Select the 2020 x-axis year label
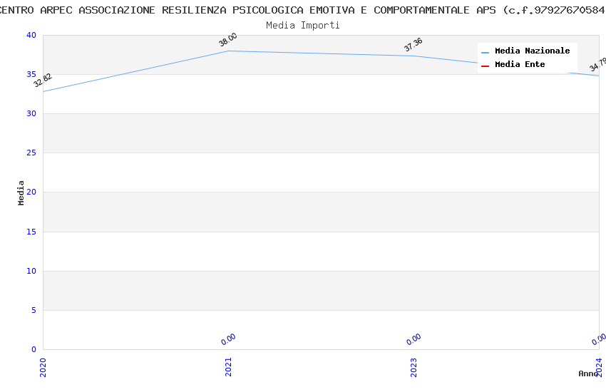The image size is (606, 392). 43,368
